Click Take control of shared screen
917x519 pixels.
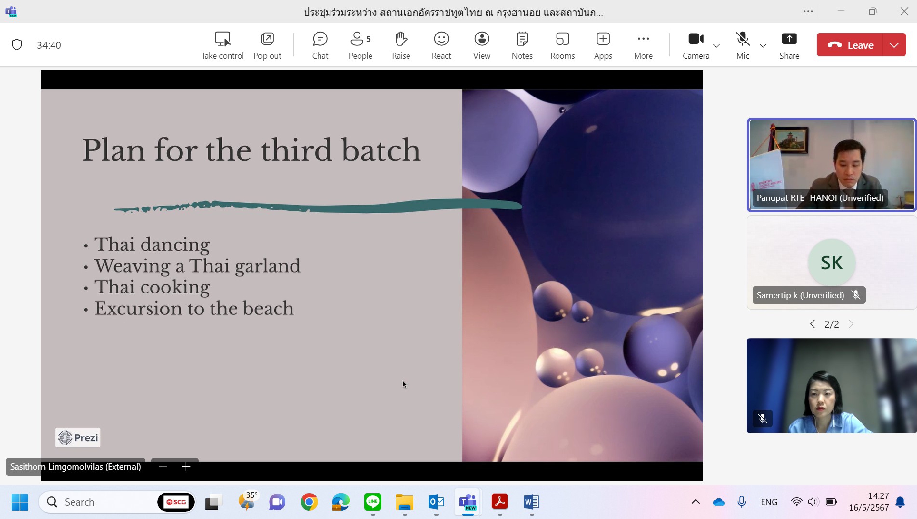coord(222,45)
